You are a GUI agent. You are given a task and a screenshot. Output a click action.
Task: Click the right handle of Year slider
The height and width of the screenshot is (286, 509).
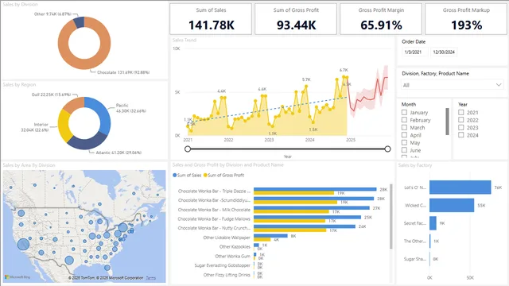click(387, 149)
